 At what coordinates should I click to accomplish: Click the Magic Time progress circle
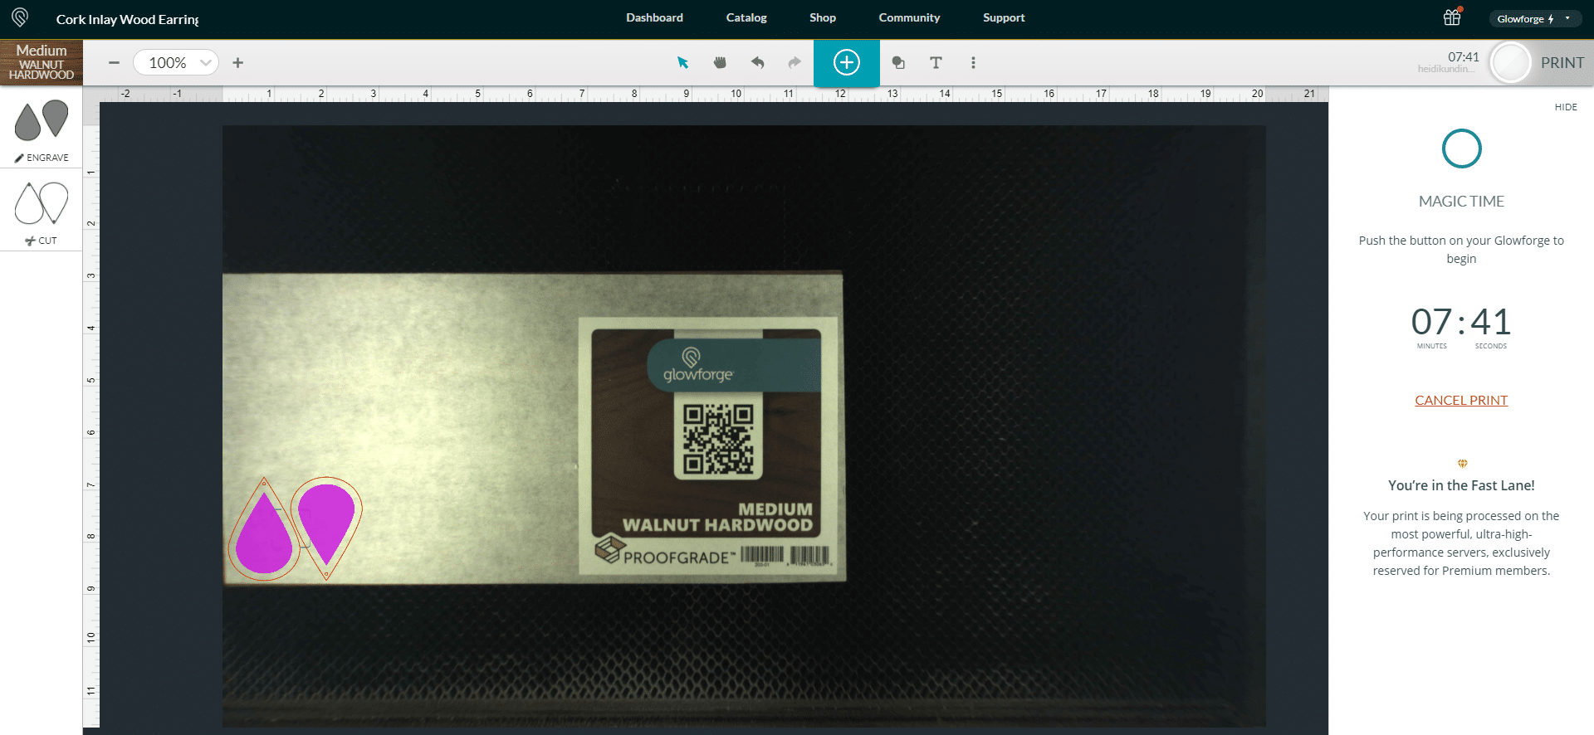(x=1461, y=149)
